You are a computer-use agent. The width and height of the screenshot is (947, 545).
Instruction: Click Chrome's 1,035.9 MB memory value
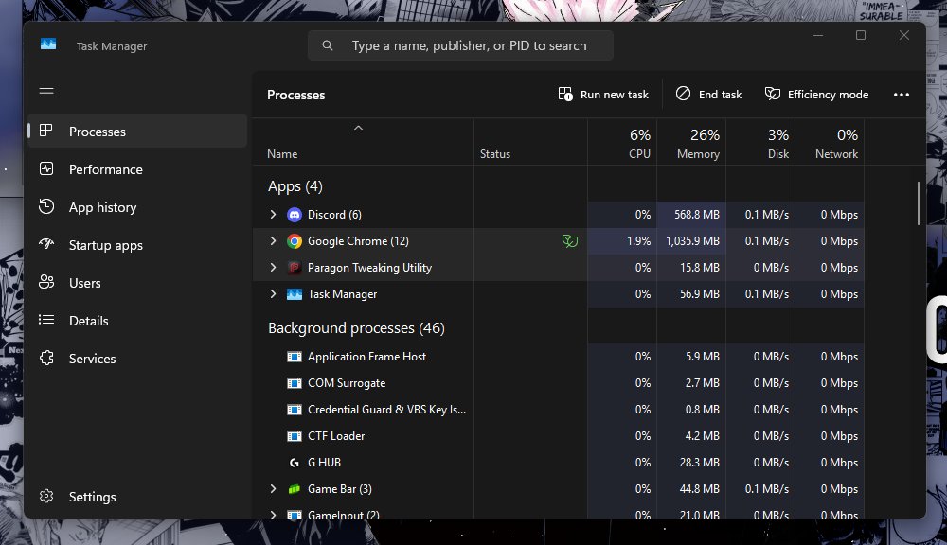pos(693,241)
